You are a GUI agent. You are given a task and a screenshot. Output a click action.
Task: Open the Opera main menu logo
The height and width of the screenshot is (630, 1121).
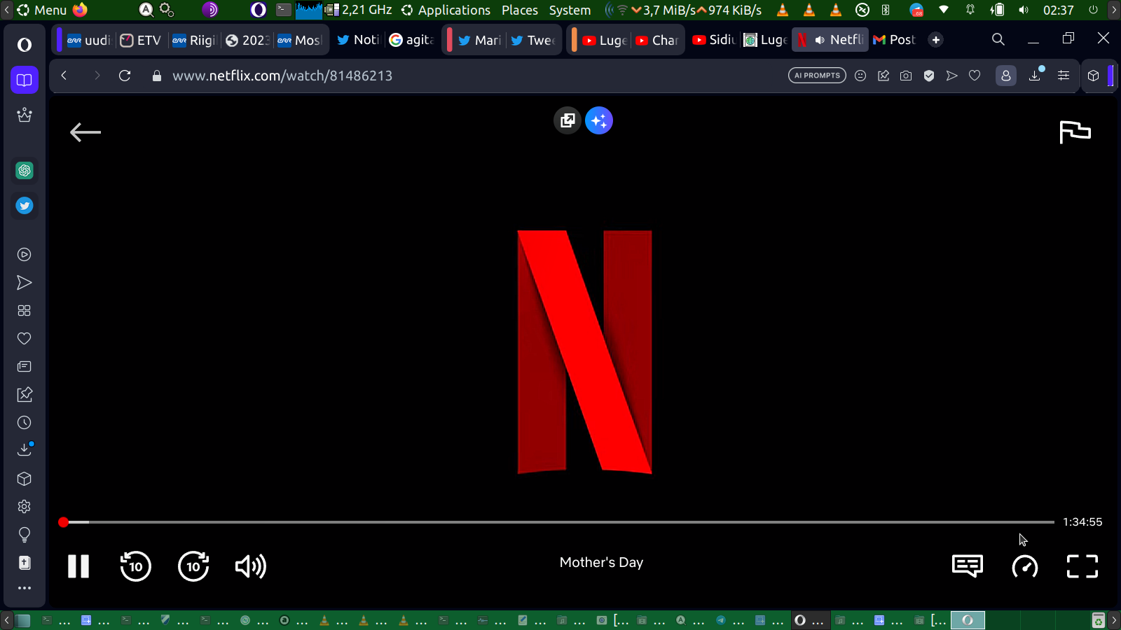point(25,45)
